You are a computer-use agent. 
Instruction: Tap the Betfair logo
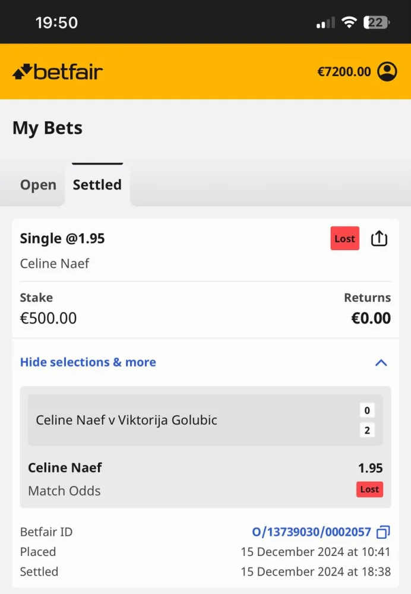[x=58, y=72]
